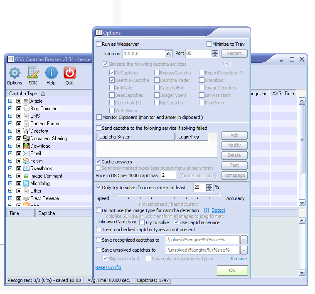This screenshot has height=294, width=315.
Task: Click the Captcha System column header
Action: tap(135, 137)
